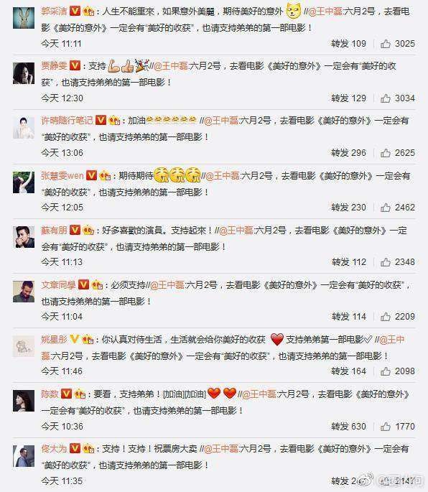
Task: Click thumbs-up icon beside 2462 likes
Action: click(386, 208)
